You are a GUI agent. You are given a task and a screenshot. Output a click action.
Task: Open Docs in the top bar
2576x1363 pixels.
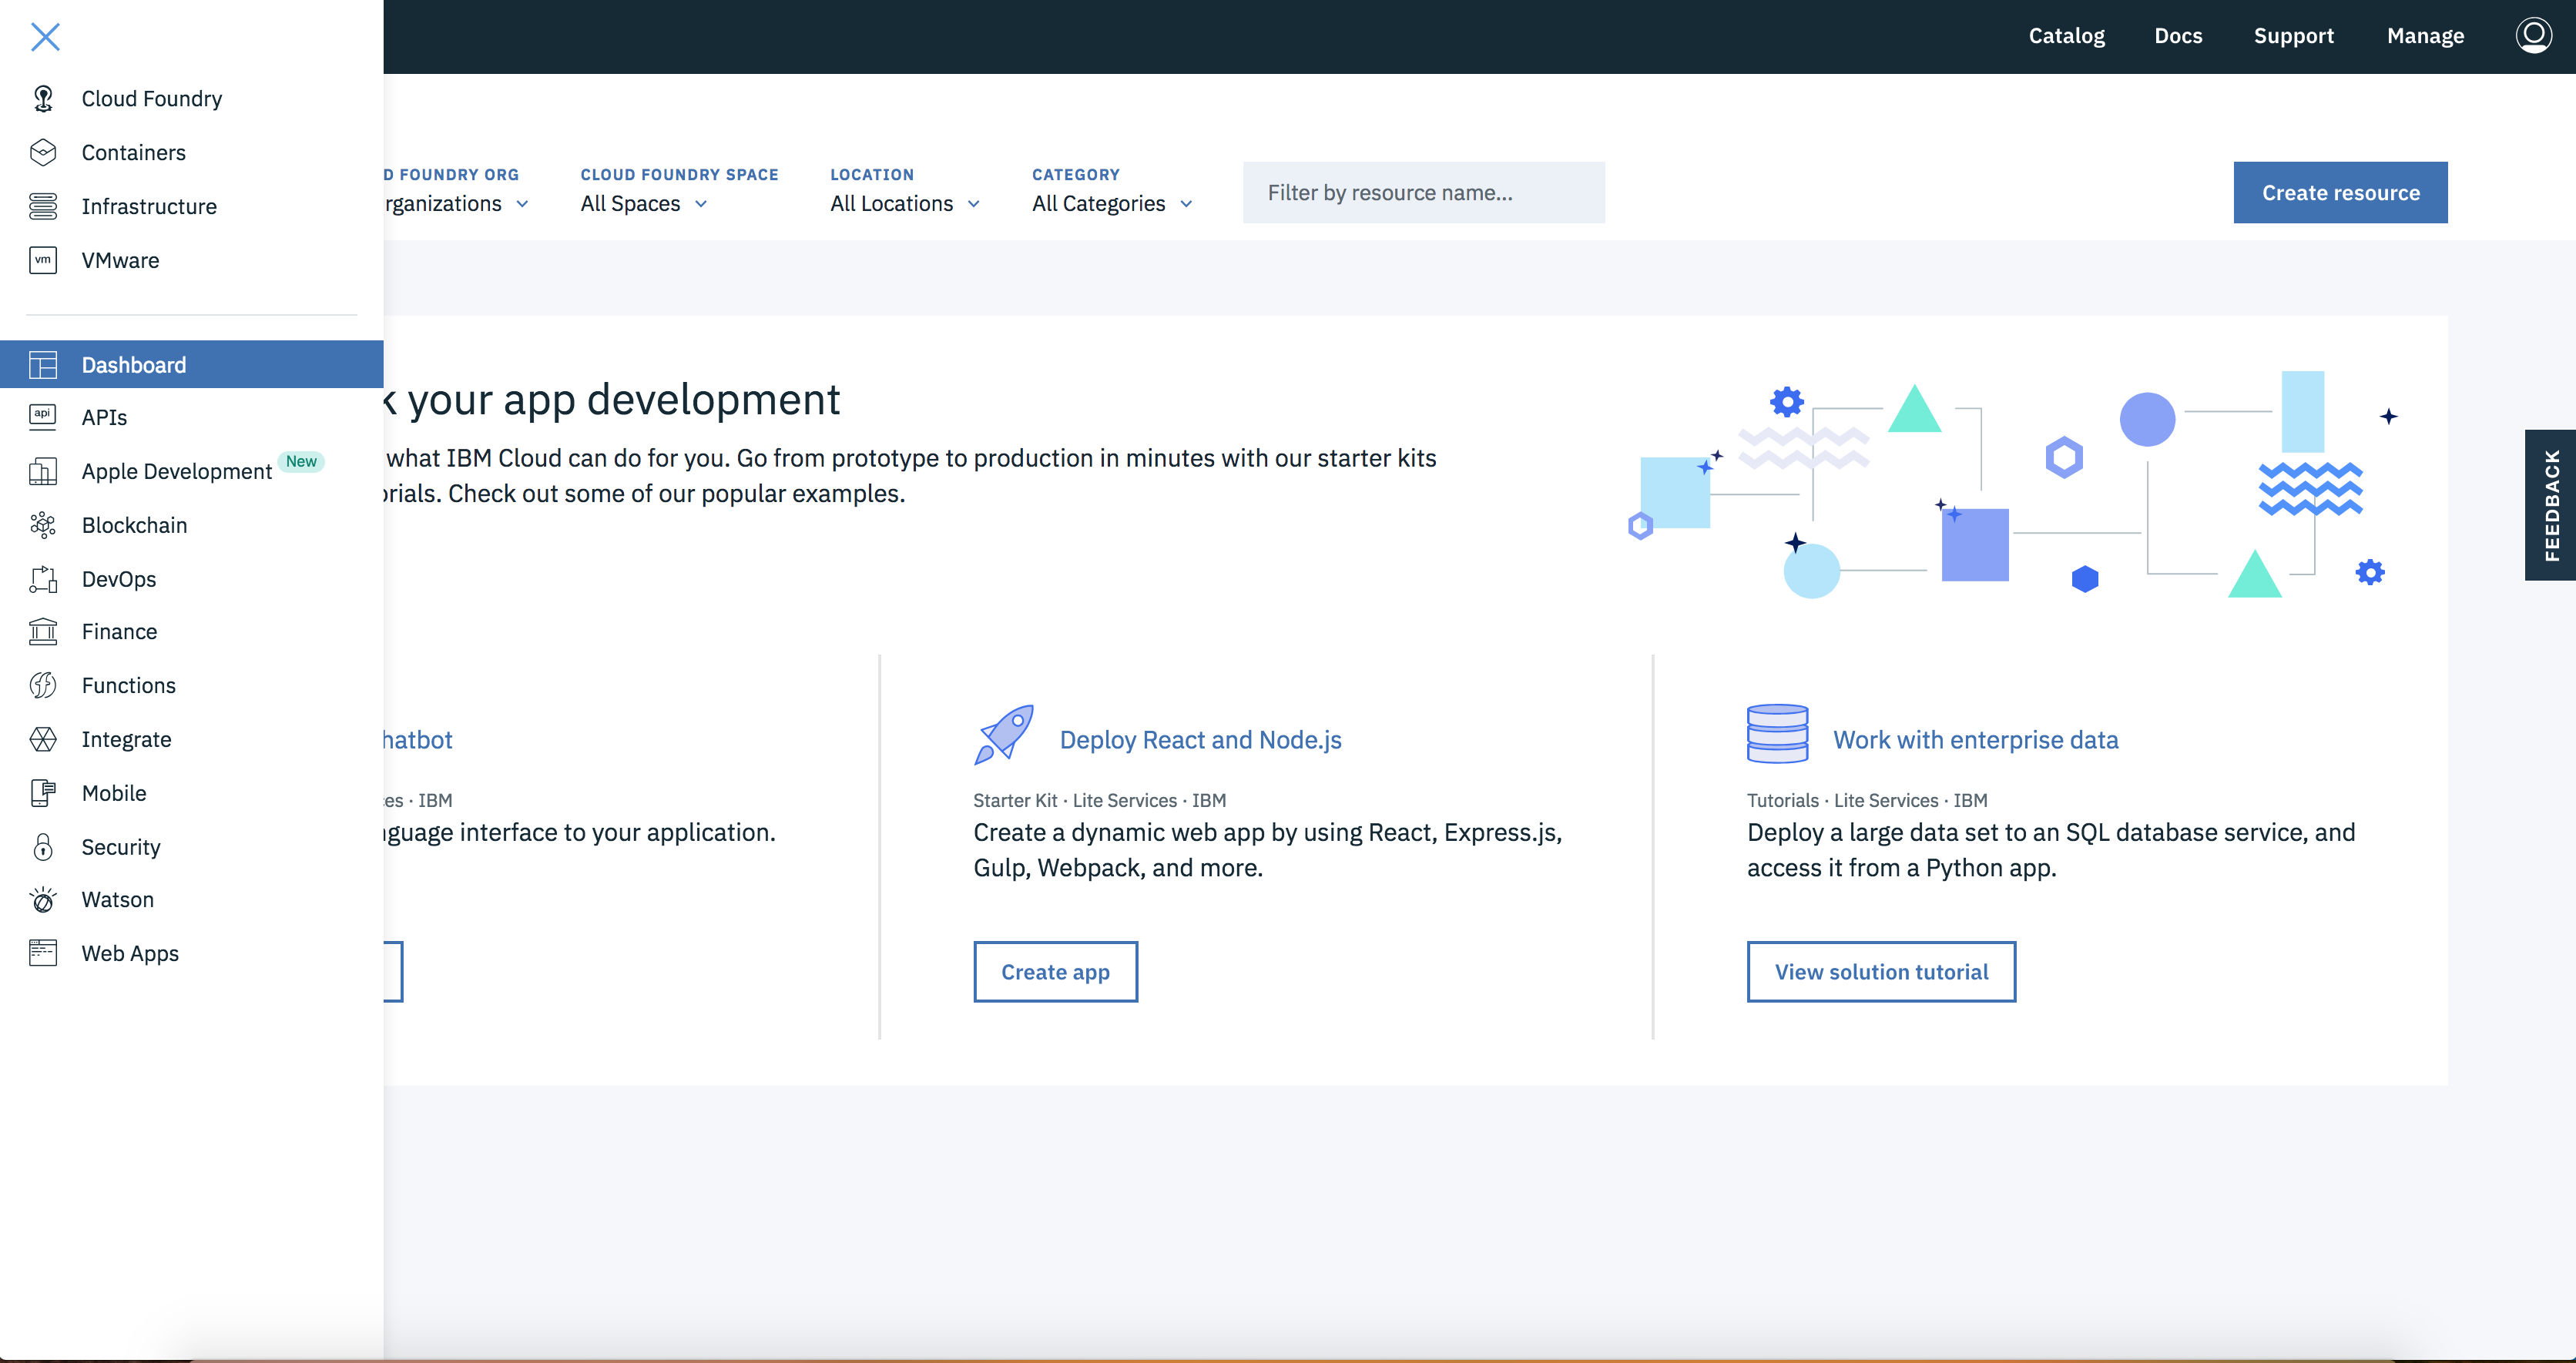click(2178, 36)
